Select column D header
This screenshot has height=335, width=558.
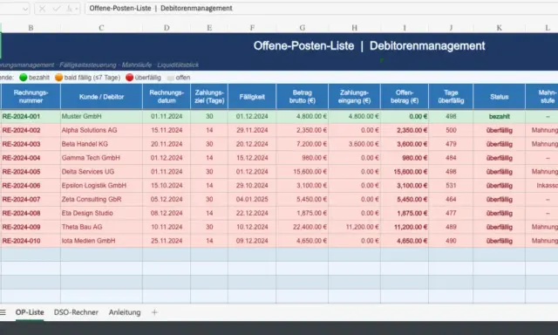coord(167,28)
